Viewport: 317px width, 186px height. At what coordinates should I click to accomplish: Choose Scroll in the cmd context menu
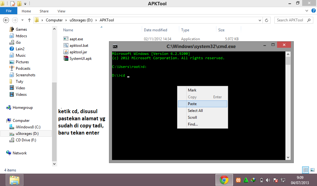pos(202,117)
